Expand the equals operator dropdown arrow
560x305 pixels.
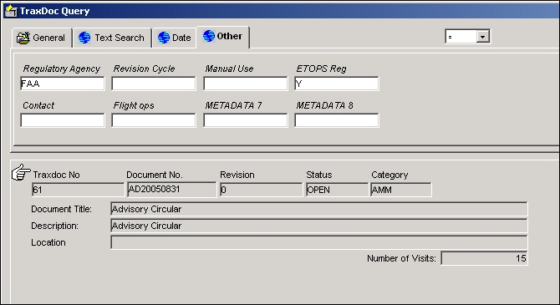tap(483, 37)
